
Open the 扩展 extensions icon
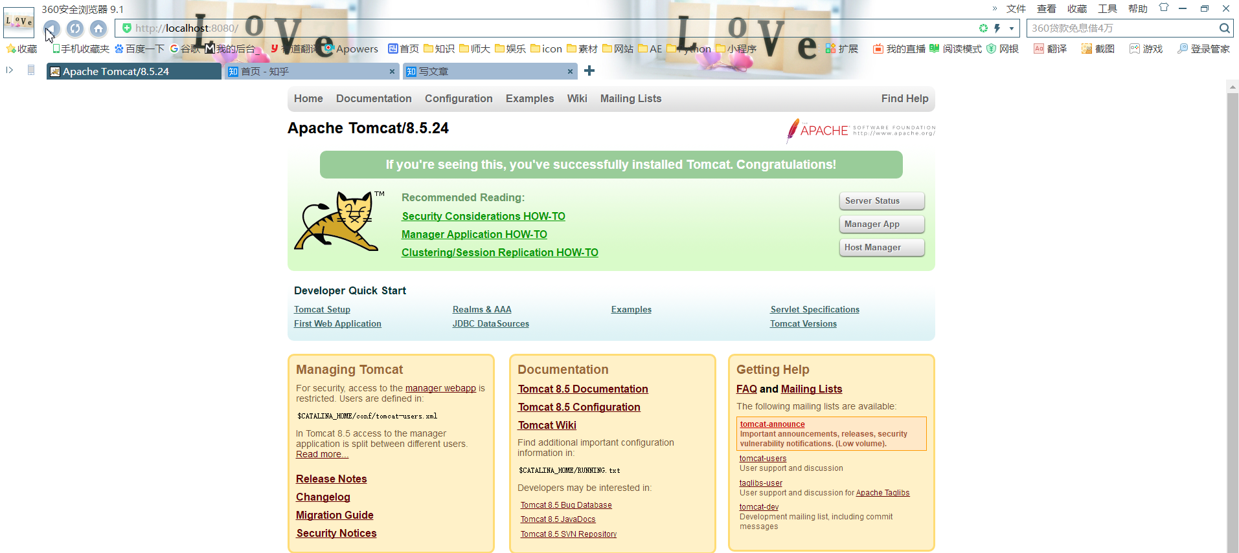point(841,49)
